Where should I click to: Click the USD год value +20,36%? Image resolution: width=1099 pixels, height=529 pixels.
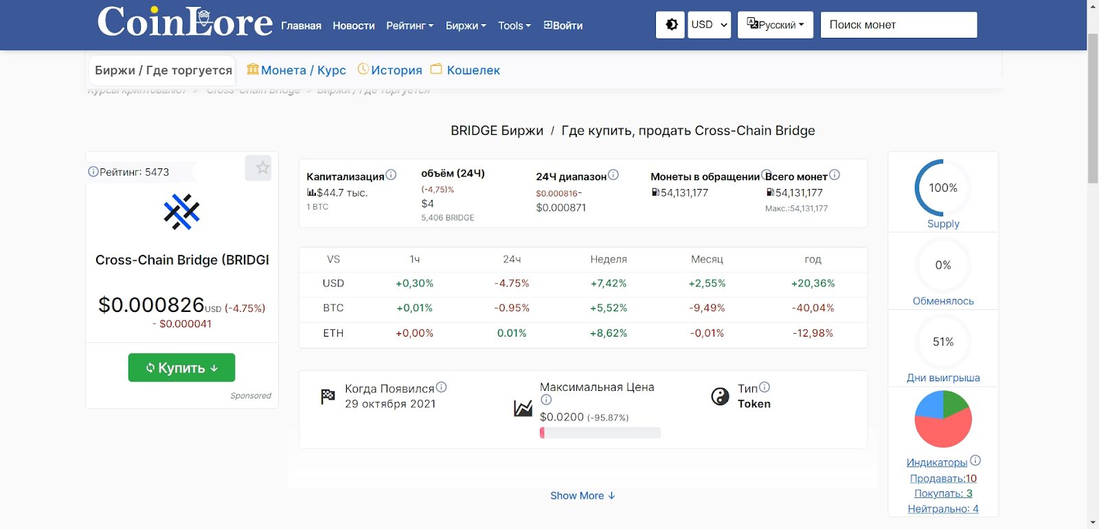[813, 283]
